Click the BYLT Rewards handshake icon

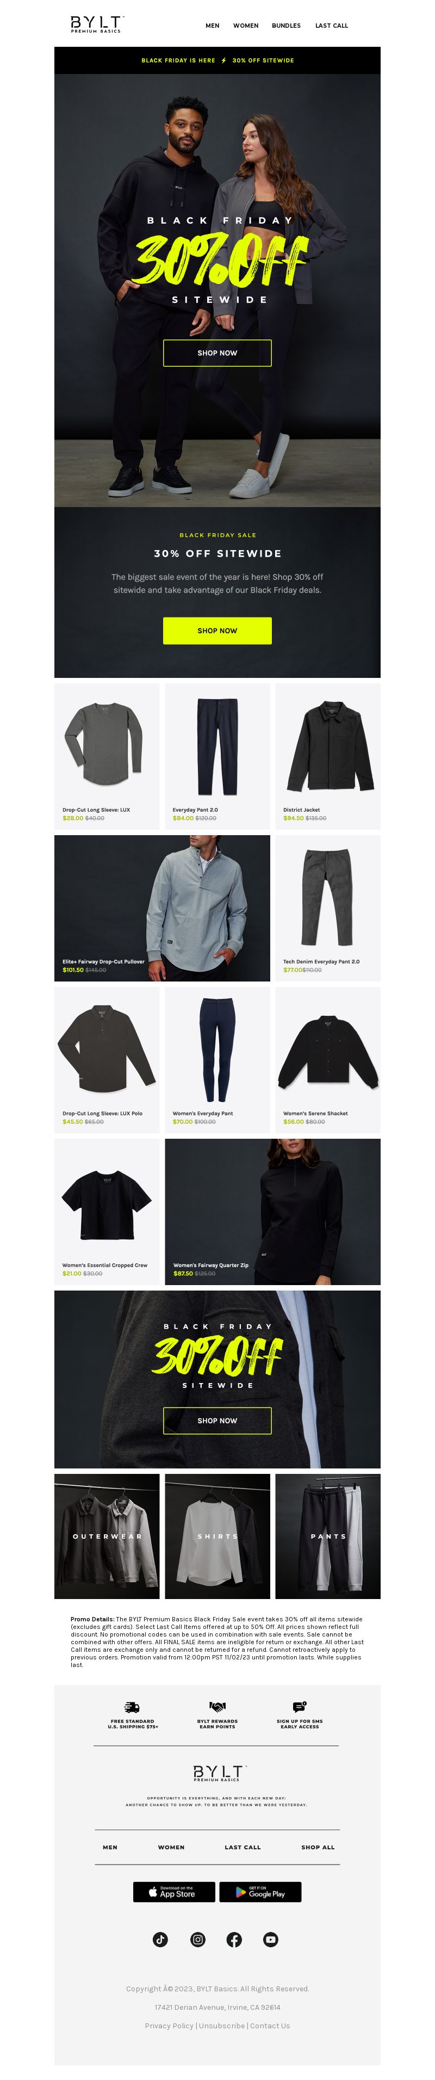tap(218, 1707)
